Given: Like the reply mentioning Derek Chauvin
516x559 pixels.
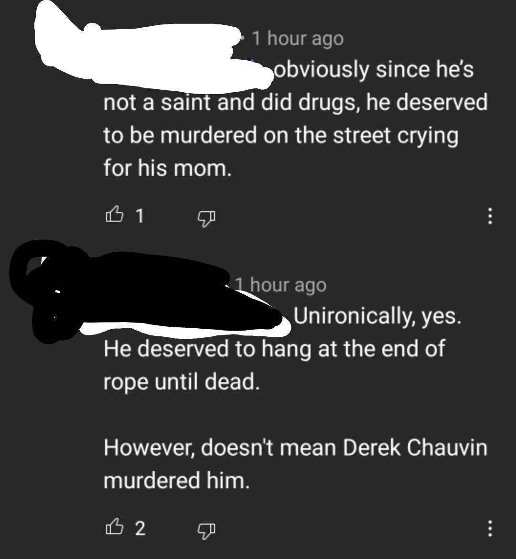Looking at the screenshot, I should coord(115,527).
